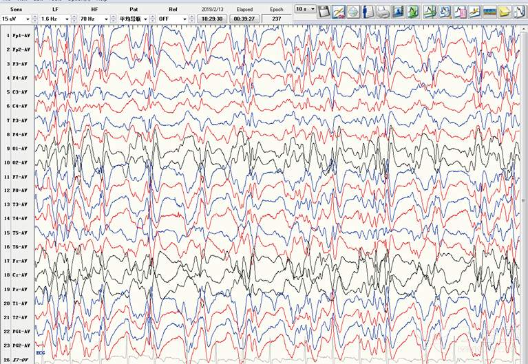Select channel label Pz-AV
Screen dimensions: 528x364
click(20, 289)
